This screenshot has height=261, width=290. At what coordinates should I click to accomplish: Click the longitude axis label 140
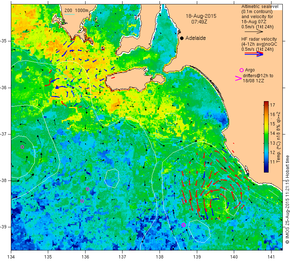pos(234,257)
